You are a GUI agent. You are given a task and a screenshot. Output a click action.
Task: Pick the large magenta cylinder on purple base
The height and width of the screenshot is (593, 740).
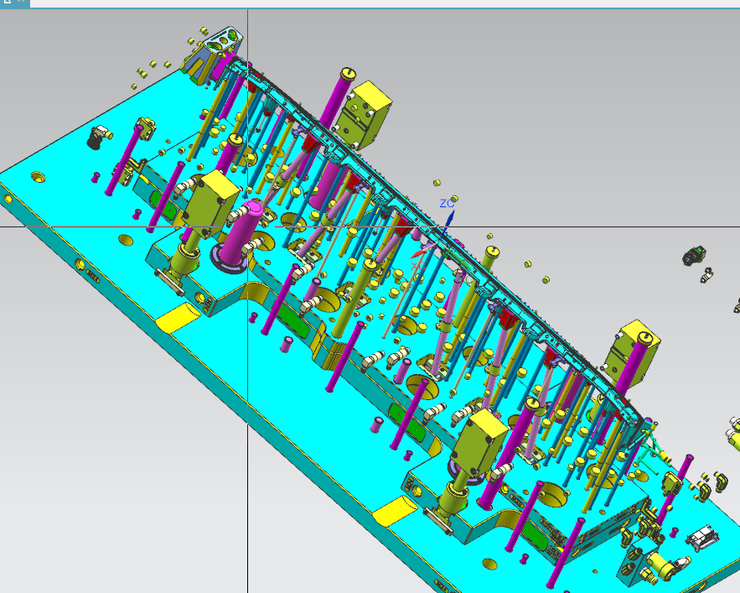pyautogui.click(x=244, y=235)
